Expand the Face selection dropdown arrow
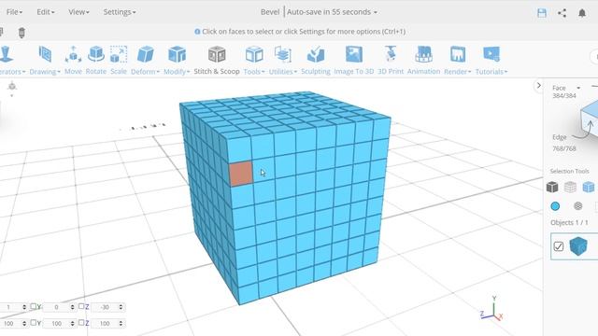 coord(578,88)
